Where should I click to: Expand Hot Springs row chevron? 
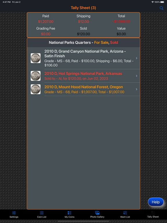click(x=137, y=76)
